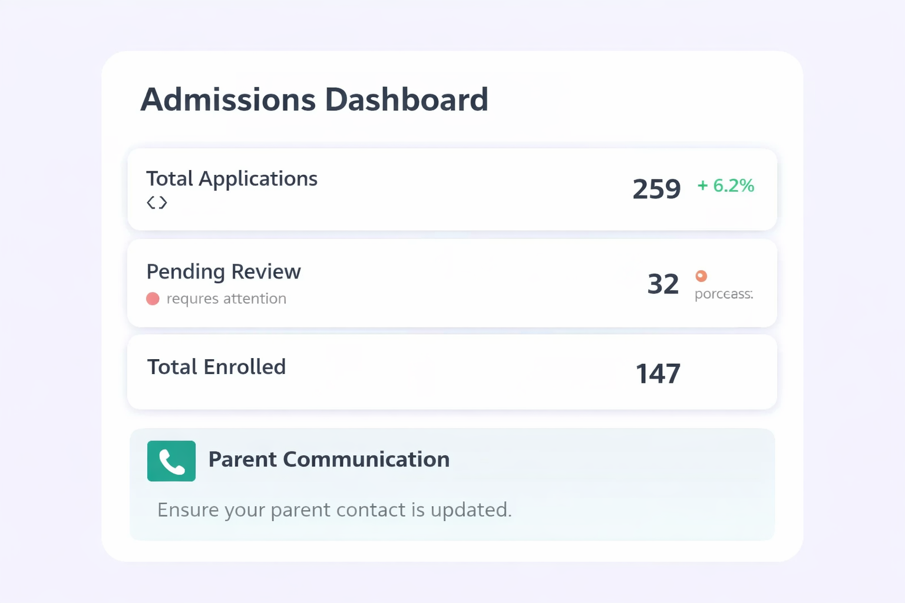Click the left chevron under Total Applications

coord(151,203)
